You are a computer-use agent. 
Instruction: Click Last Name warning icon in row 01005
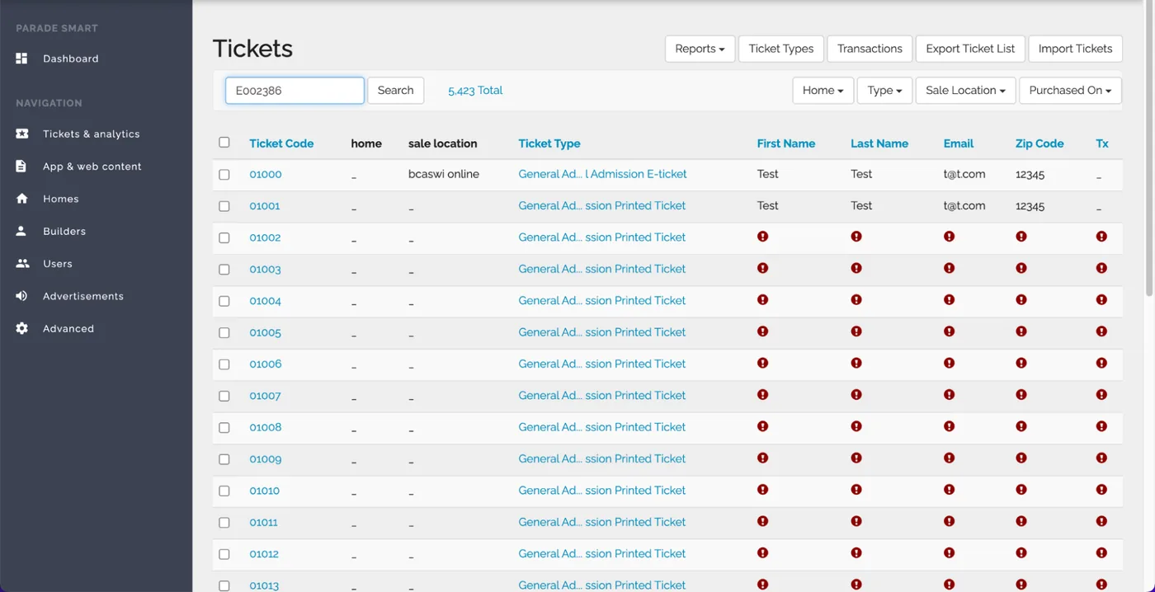point(856,331)
